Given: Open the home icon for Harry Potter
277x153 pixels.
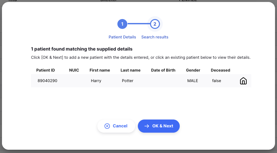Looking at the screenshot, I should point(243,81).
